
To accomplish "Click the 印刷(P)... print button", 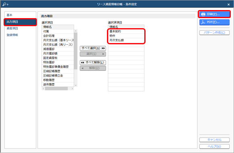I will coord(214,14).
